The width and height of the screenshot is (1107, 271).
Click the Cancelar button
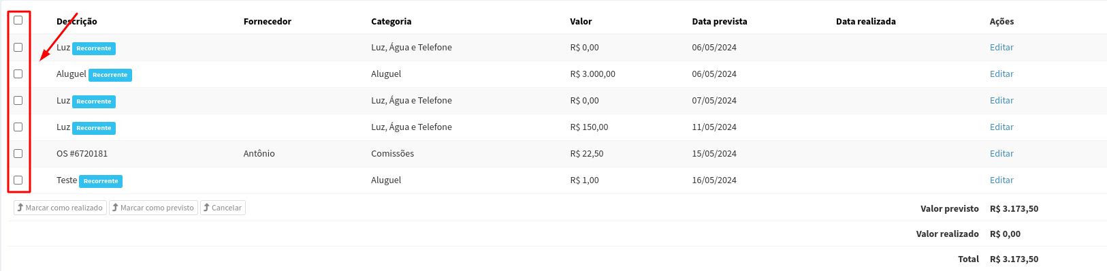pyautogui.click(x=223, y=208)
